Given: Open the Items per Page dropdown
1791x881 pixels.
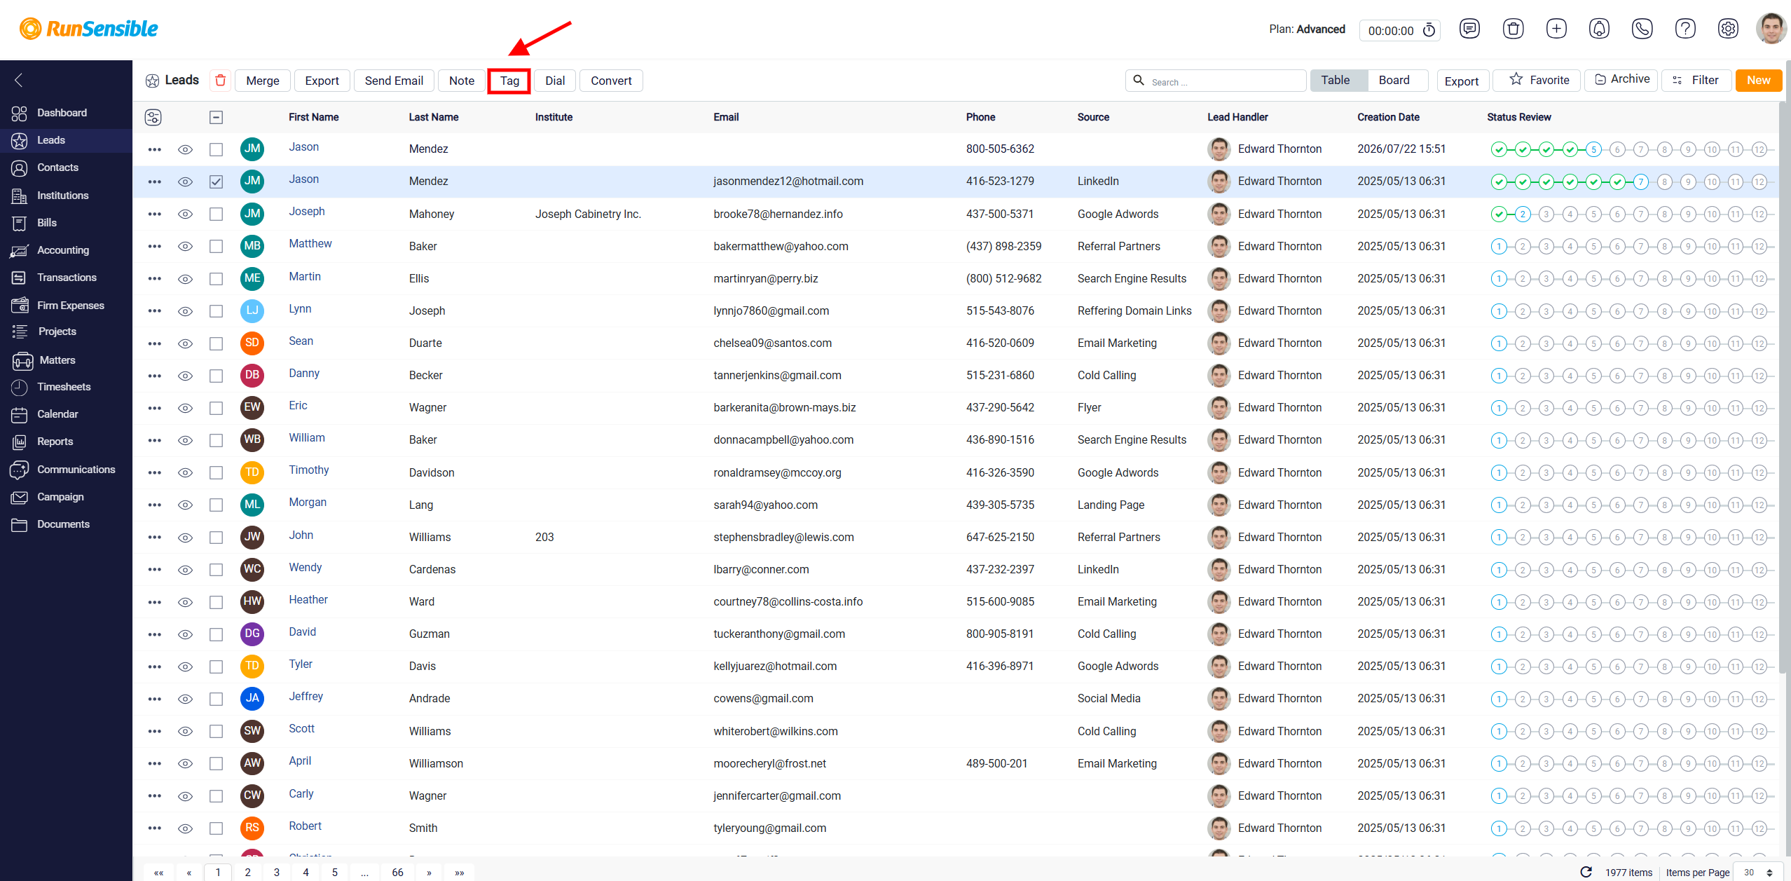Looking at the screenshot, I should [x=1758, y=872].
